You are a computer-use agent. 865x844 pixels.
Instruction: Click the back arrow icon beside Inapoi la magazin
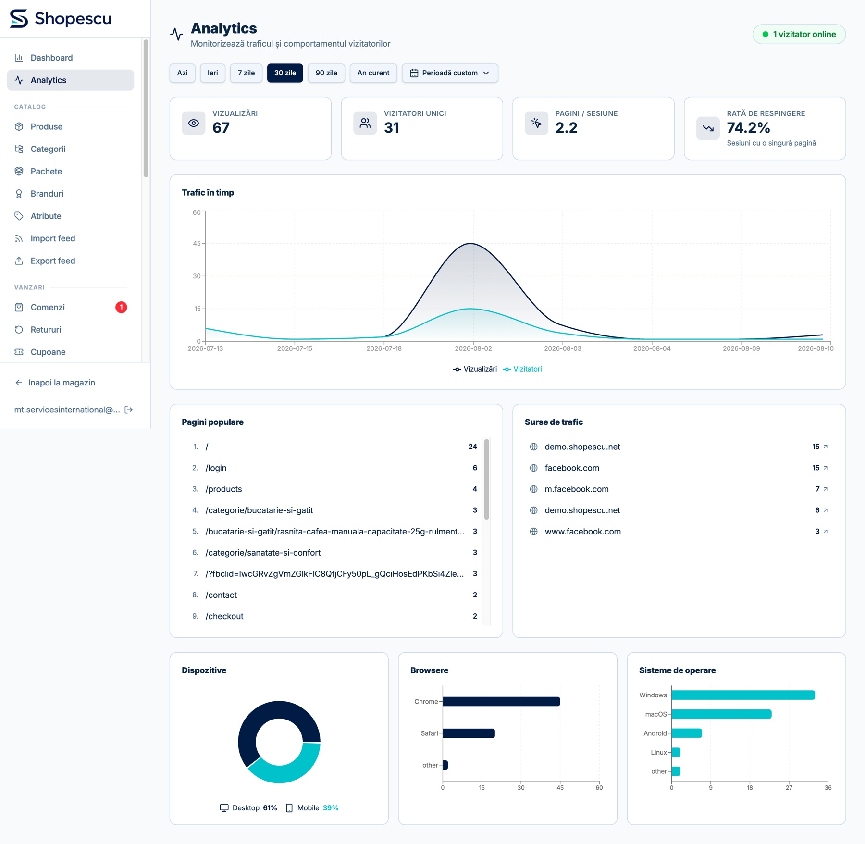19,383
